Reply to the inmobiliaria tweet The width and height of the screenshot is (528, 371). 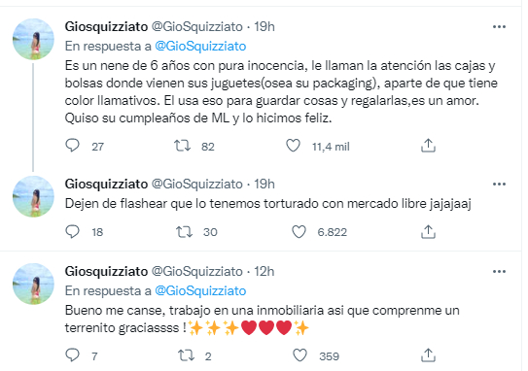(72, 355)
